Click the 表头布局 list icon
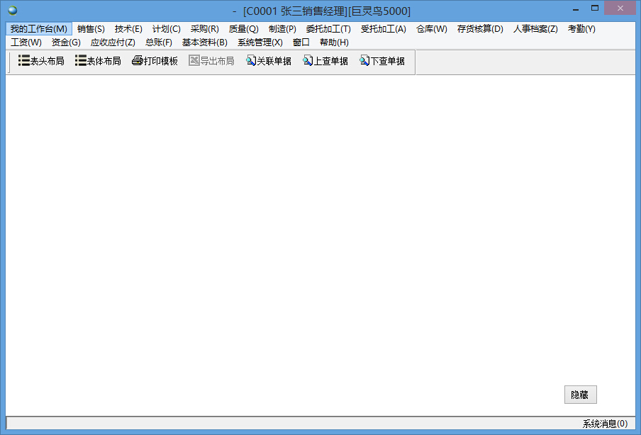 (x=23, y=61)
